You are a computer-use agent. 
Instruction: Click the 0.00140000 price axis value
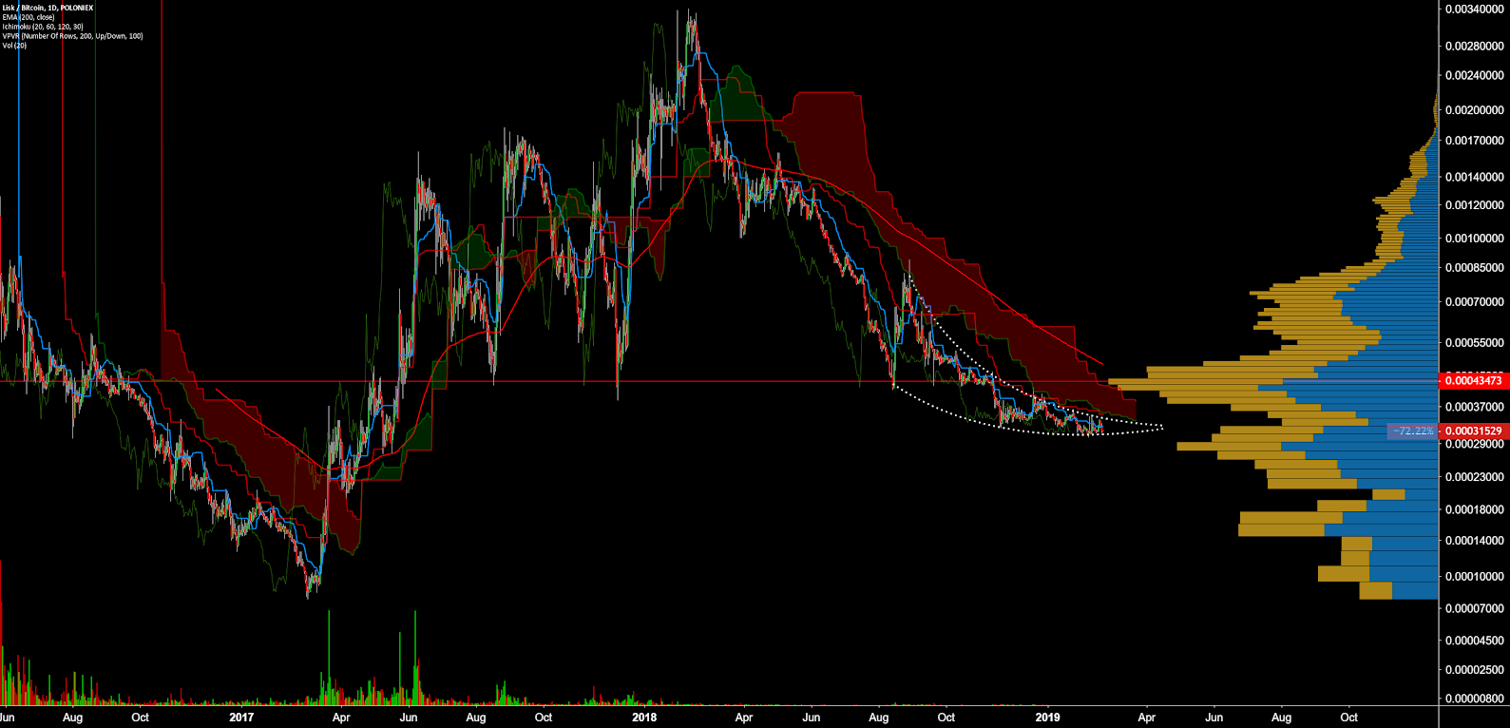1475,177
